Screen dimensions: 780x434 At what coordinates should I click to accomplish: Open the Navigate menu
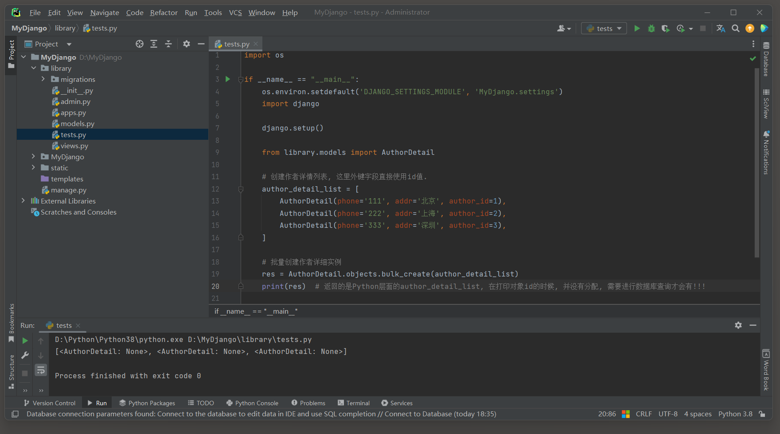click(x=105, y=12)
